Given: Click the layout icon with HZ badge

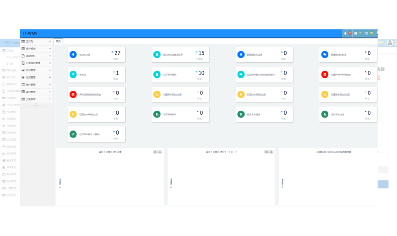Looking at the screenshot, I should point(366,33).
